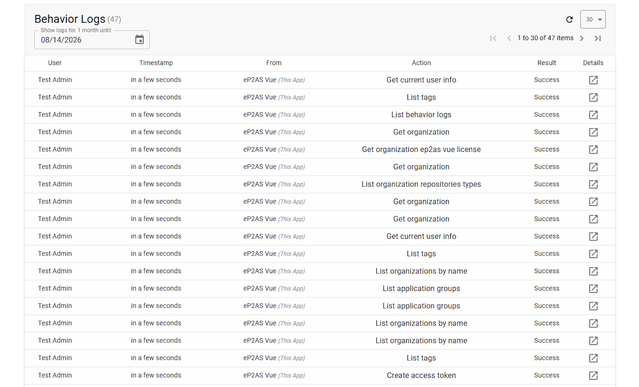Open the calendar date picker
The height and width of the screenshot is (387, 639).
(139, 39)
